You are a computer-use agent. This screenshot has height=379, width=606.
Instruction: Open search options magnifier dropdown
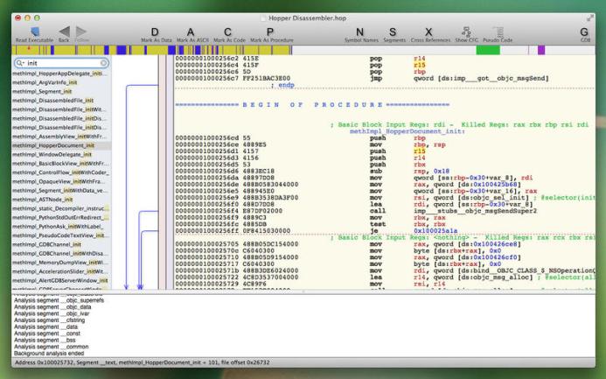tap(20, 63)
